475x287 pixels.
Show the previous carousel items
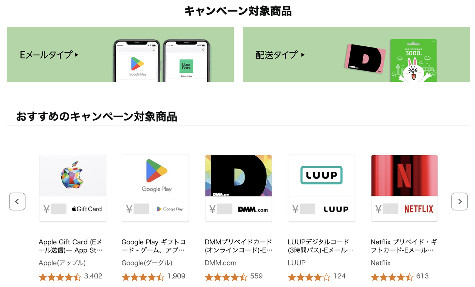click(17, 202)
